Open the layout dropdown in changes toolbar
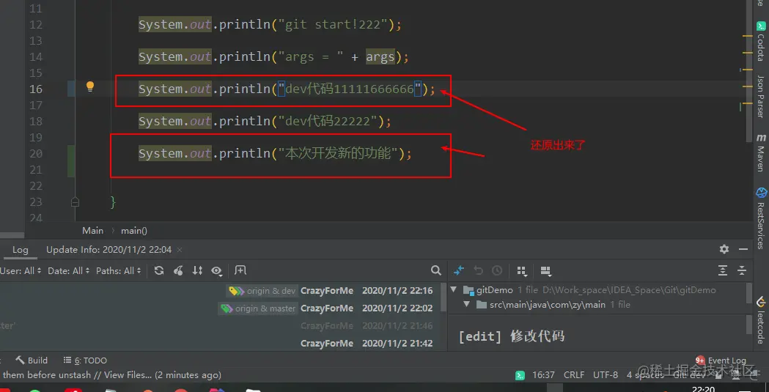Screen dimensions: 769x392 pos(545,271)
